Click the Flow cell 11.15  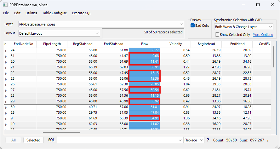145,95
